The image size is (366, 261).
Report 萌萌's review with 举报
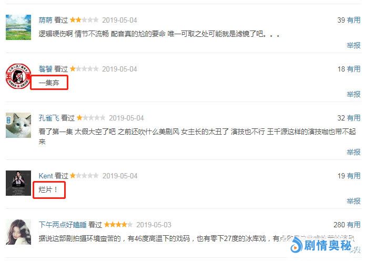click(x=353, y=45)
